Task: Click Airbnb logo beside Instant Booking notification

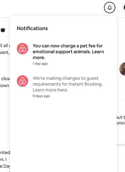Action: click(x=22, y=81)
